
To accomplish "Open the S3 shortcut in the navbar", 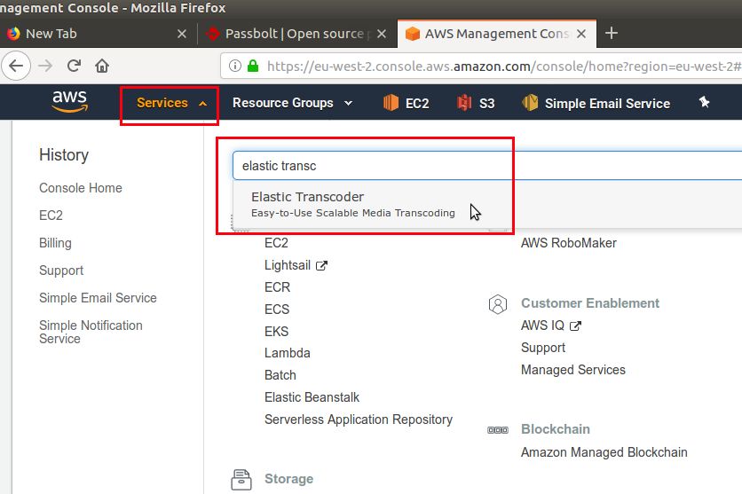I will (476, 103).
